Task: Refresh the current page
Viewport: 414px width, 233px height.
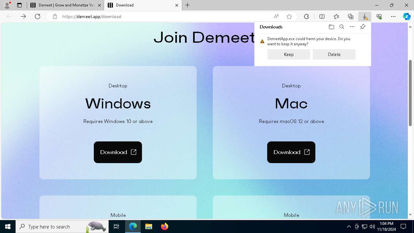Action: click(x=38, y=17)
